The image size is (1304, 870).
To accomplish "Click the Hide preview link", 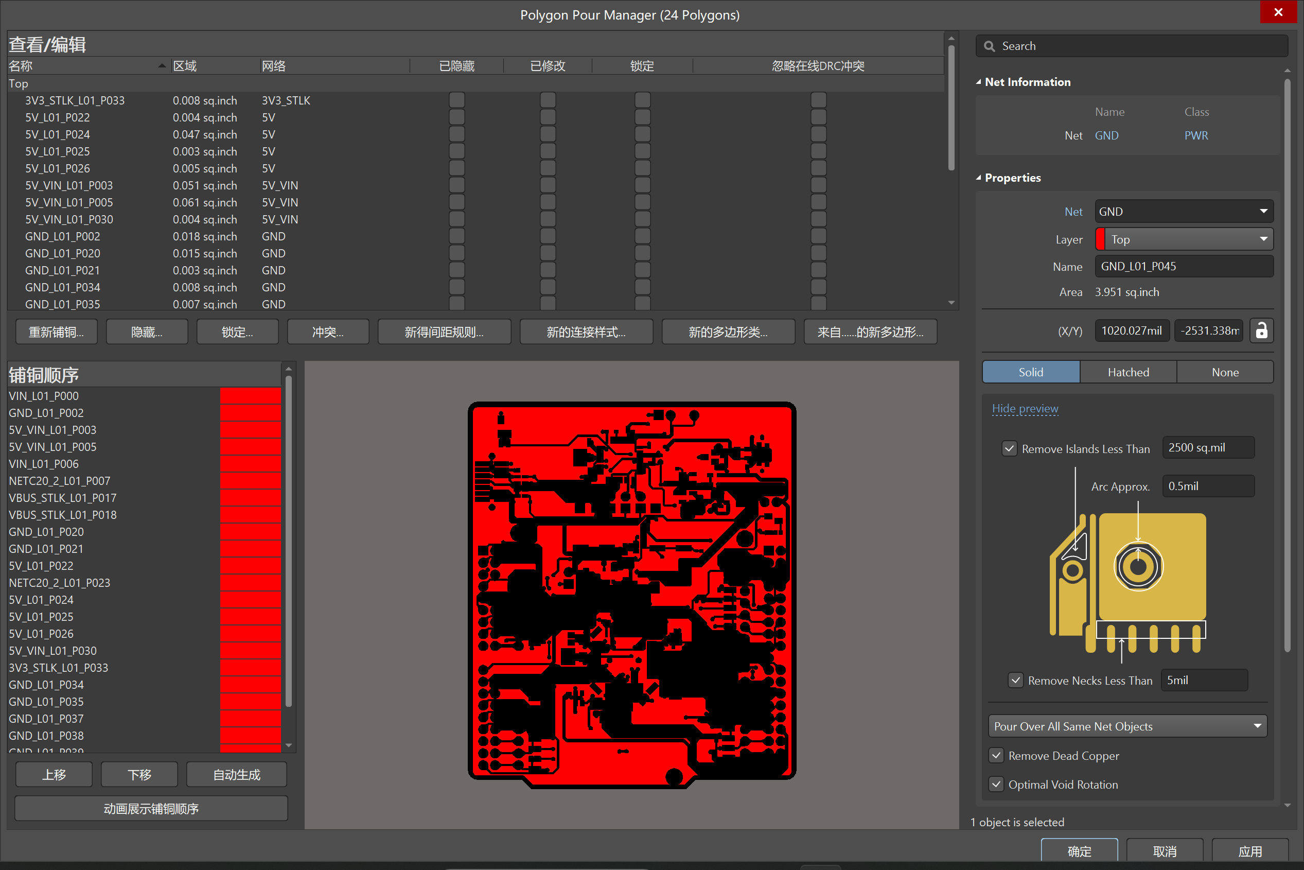I will (1025, 409).
